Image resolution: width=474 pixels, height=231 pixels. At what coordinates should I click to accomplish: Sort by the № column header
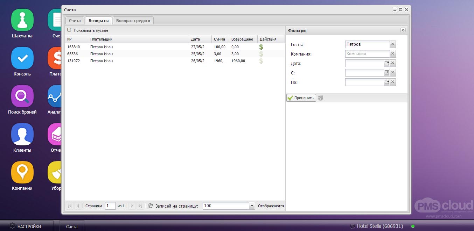(76, 39)
